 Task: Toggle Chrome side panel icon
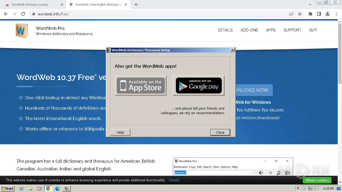(319, 14)
